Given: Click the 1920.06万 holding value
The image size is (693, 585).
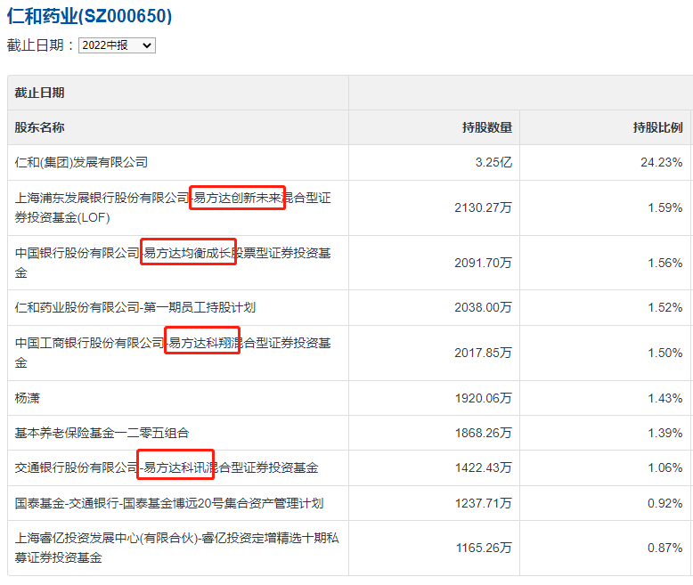Looking at the screenshot, I should pyautogui.click(x=484, y=398).
